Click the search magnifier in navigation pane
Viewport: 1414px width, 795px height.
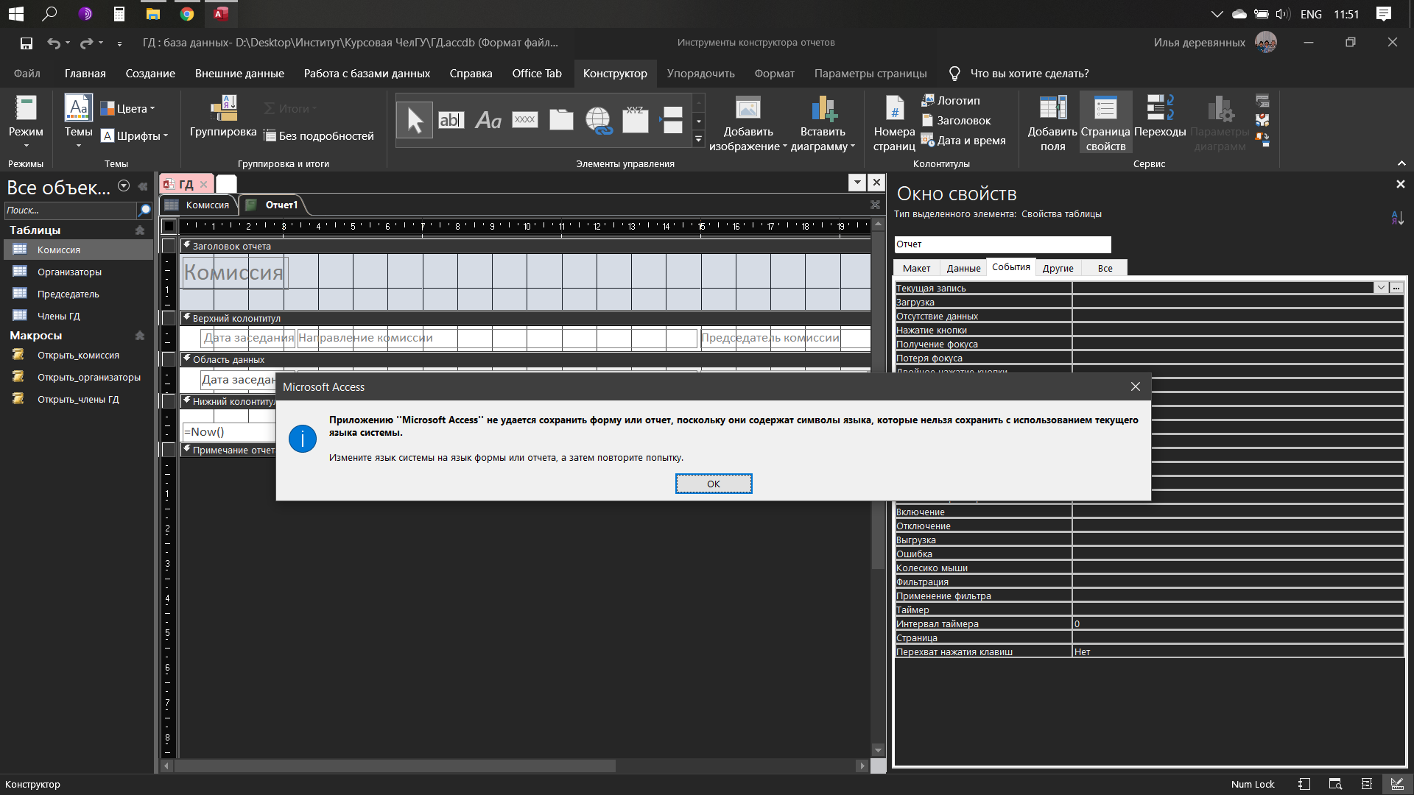coord(145,211)
